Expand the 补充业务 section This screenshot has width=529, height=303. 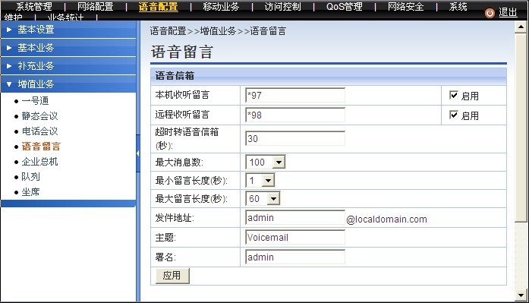click(x=68, y=66)
